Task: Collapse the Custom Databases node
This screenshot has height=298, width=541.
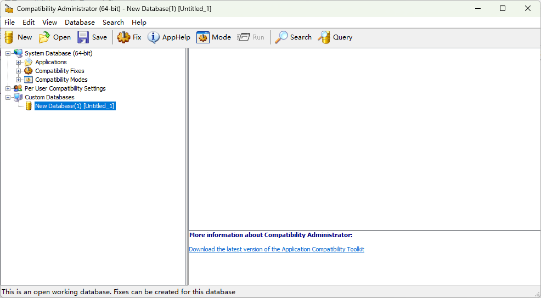Action: (x=8, y=97)
